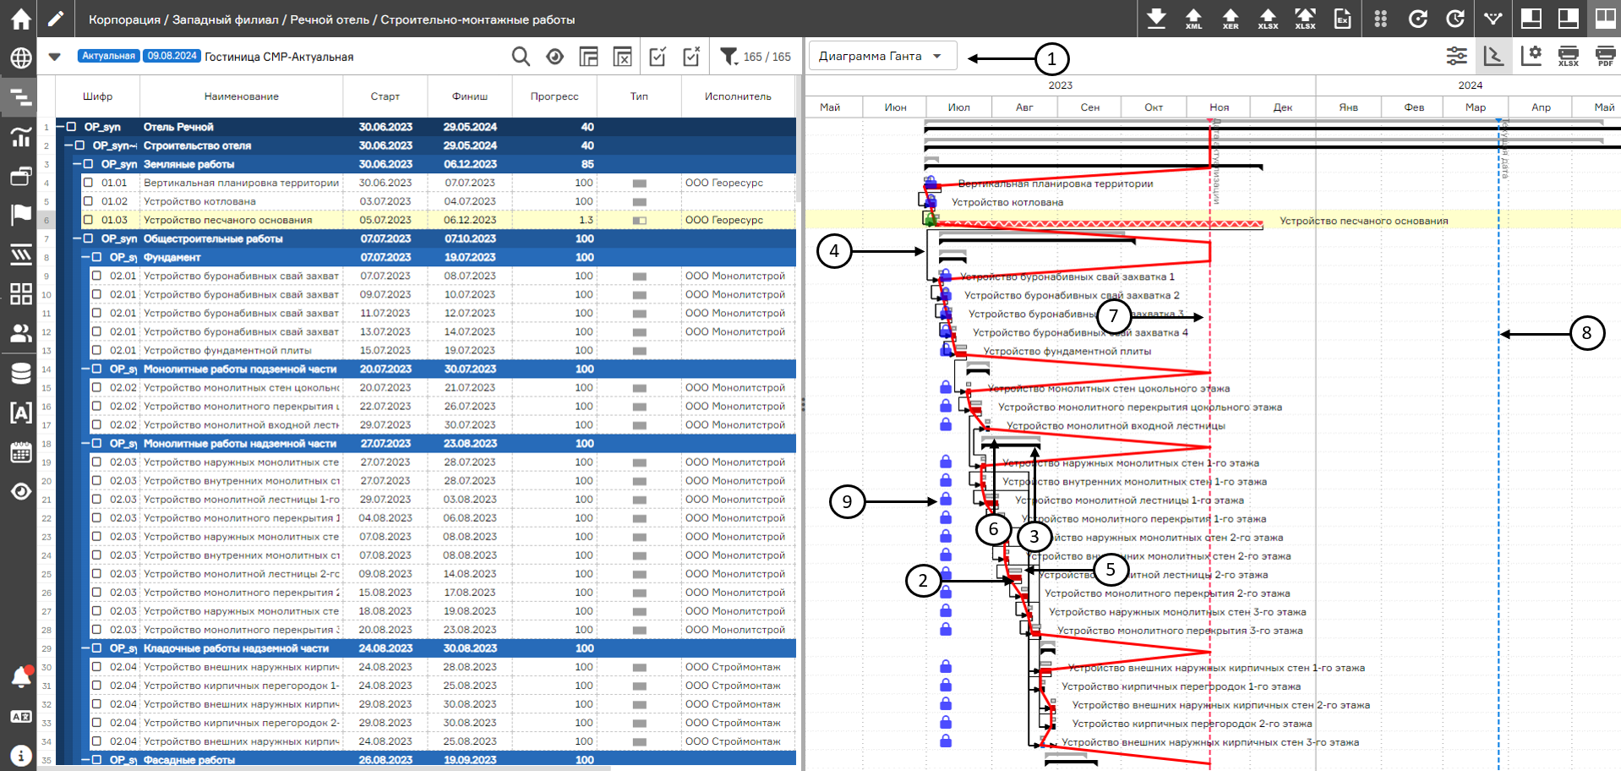
Task: Open the database stack sidebar icon
Action: 20,373
